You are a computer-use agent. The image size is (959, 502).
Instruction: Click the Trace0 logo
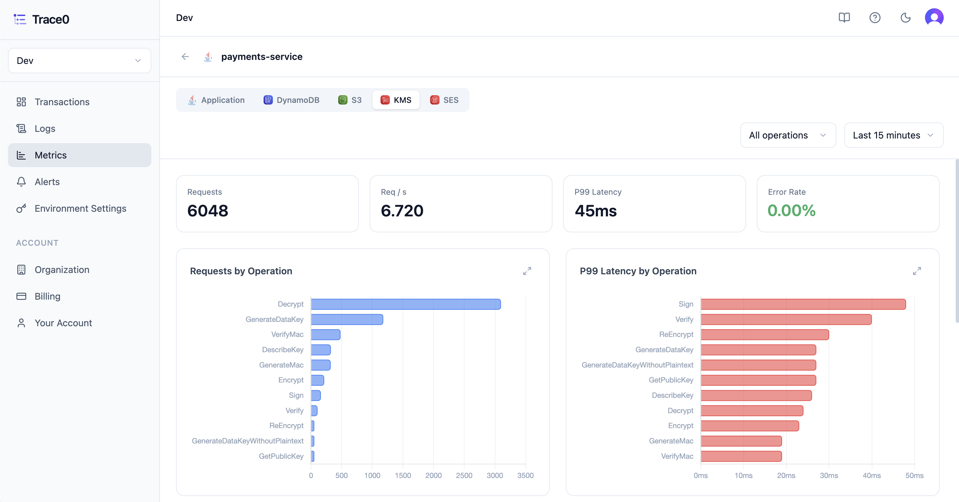click(x=41, y=19)
